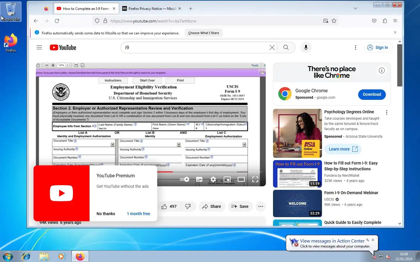Image resolution: width=420 pixels, height=262 pixels.
Task: Go to YouTube home via logo
Action: [63, 47]
